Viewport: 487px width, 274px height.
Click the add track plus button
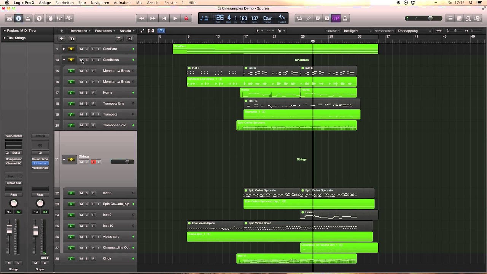pyautogui.click(x=62, y=38)
